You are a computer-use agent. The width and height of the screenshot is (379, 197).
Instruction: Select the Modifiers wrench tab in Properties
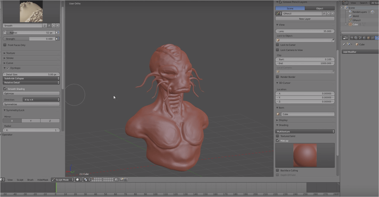[x=377, y=38]
